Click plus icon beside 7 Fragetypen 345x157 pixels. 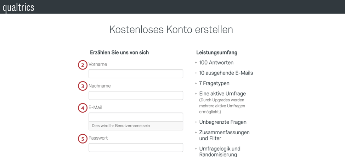click(x=196, y=84)
